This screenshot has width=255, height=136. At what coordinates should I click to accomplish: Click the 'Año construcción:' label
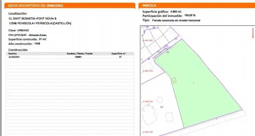click(21, 44)
